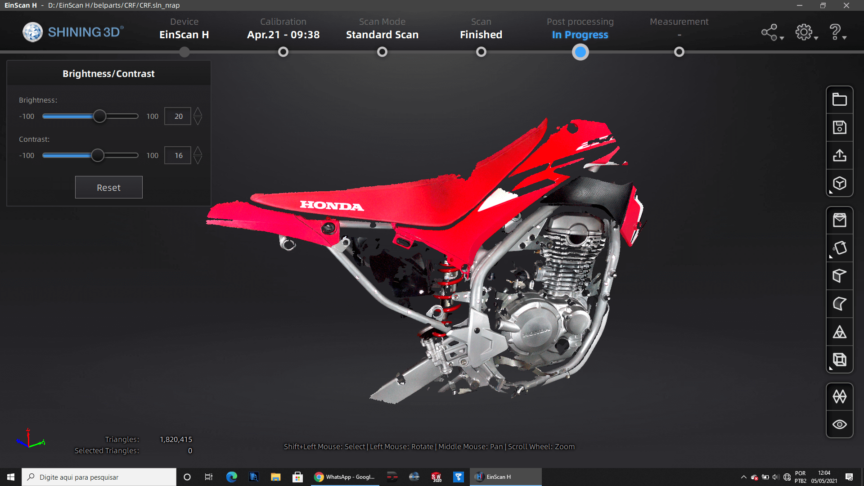Click the Triangles count 1,820,415
Screen dimensions: 864x486
pos(176,439)
